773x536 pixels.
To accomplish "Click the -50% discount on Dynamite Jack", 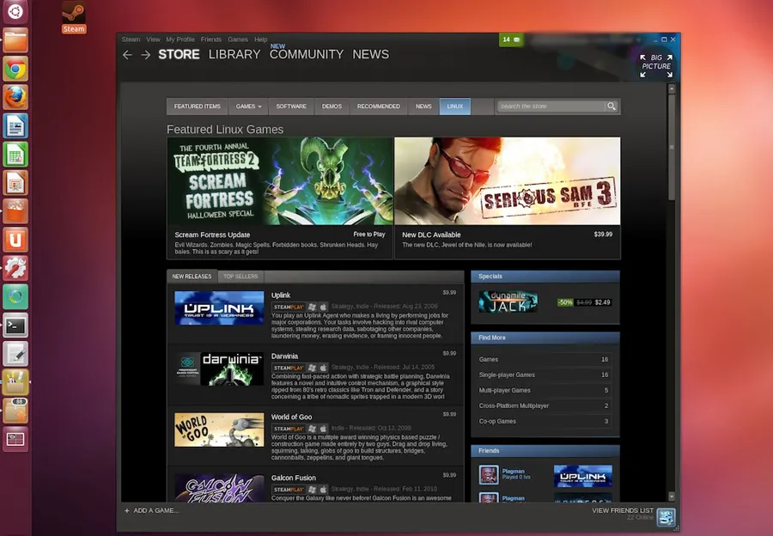I will (565, 302).
